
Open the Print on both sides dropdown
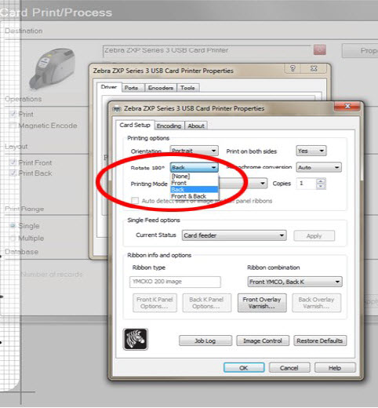click(x=311, y=151)
